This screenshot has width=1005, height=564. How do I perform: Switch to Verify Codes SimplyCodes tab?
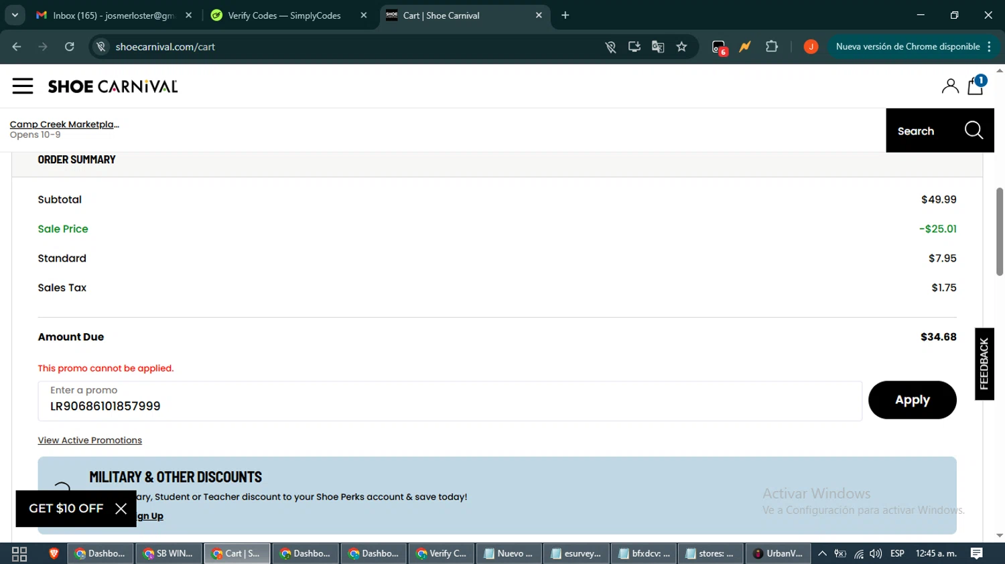tap(284, 15)
